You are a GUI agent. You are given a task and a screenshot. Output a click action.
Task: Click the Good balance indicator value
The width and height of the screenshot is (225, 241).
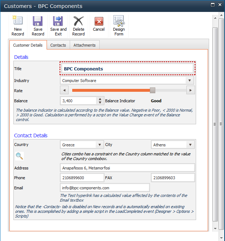[x=156, y=101]
